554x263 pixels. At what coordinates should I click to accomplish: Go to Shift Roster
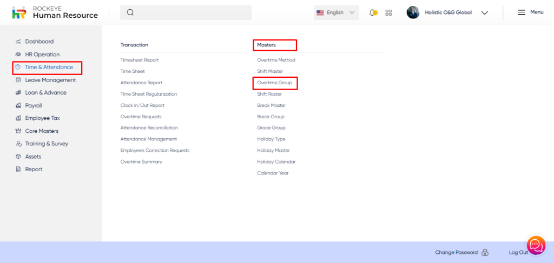pos(269,94)
